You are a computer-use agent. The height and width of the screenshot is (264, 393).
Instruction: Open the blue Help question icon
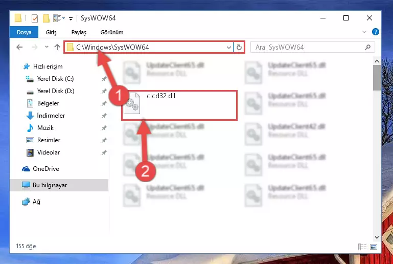pyautogui.click(x=376, y=32)
